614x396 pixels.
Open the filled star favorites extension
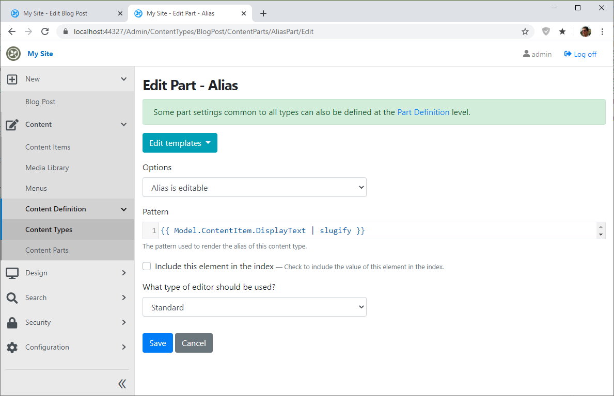point(562,31)
